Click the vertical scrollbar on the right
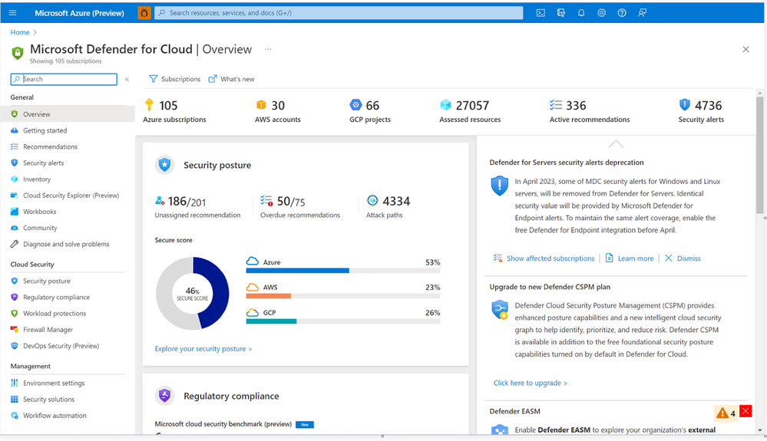 (x=759, y=155)
